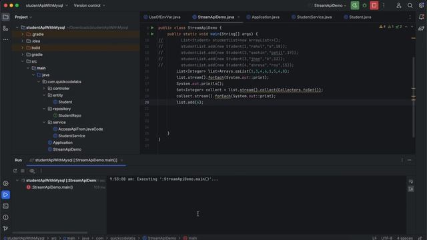Select the studentApiWithMysql run tab
Screen dimensions: 427x240
[x=76, y=160]
